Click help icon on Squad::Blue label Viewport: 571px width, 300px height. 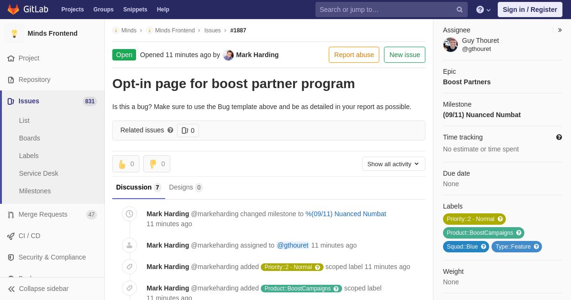coord(483,247)
